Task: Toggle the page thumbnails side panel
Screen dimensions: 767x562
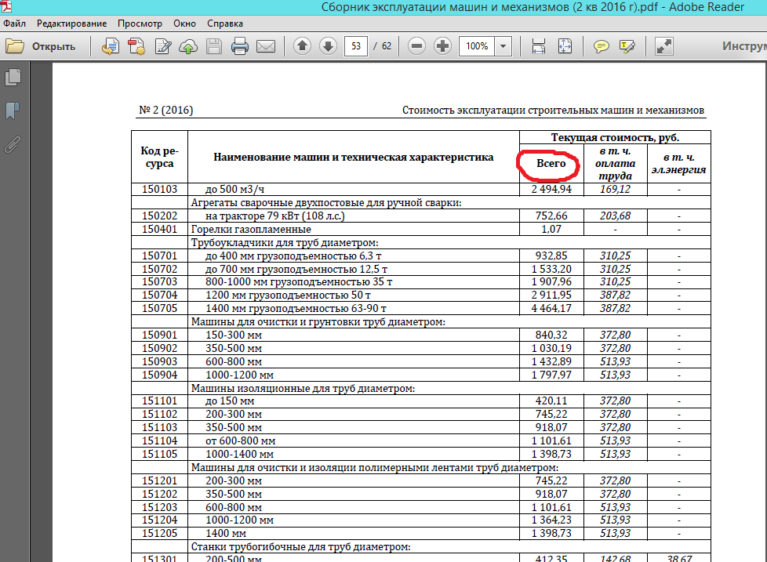Action: [13, 77]
